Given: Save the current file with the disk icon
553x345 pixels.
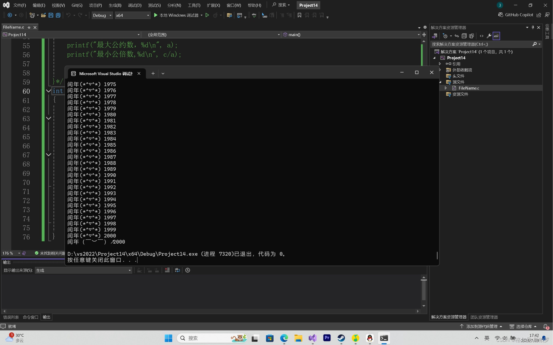Looking at the screenshot, I should click(51, 15).
